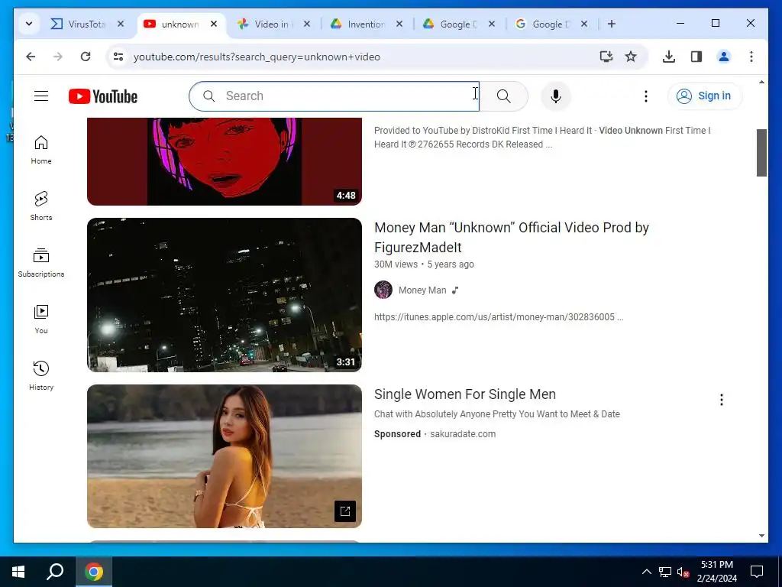
Task: Click external link icon on ad thumbnail
Action: point(344,511)
